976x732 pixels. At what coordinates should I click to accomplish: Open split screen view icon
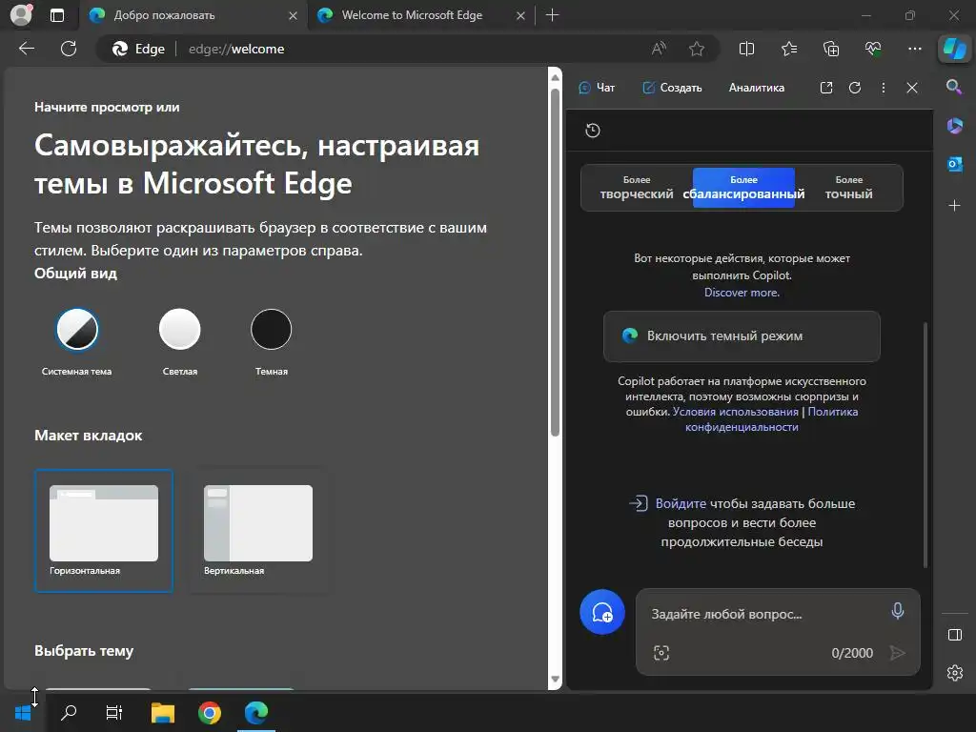pos(746,49)
